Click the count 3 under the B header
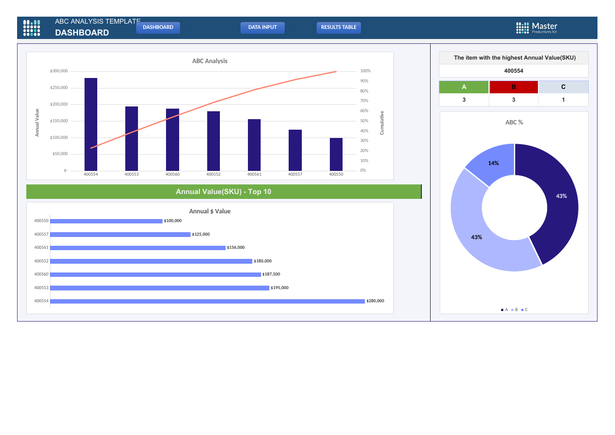Image resolution: width=615 pixels, height=435 pixels. [x=514, y=100]
